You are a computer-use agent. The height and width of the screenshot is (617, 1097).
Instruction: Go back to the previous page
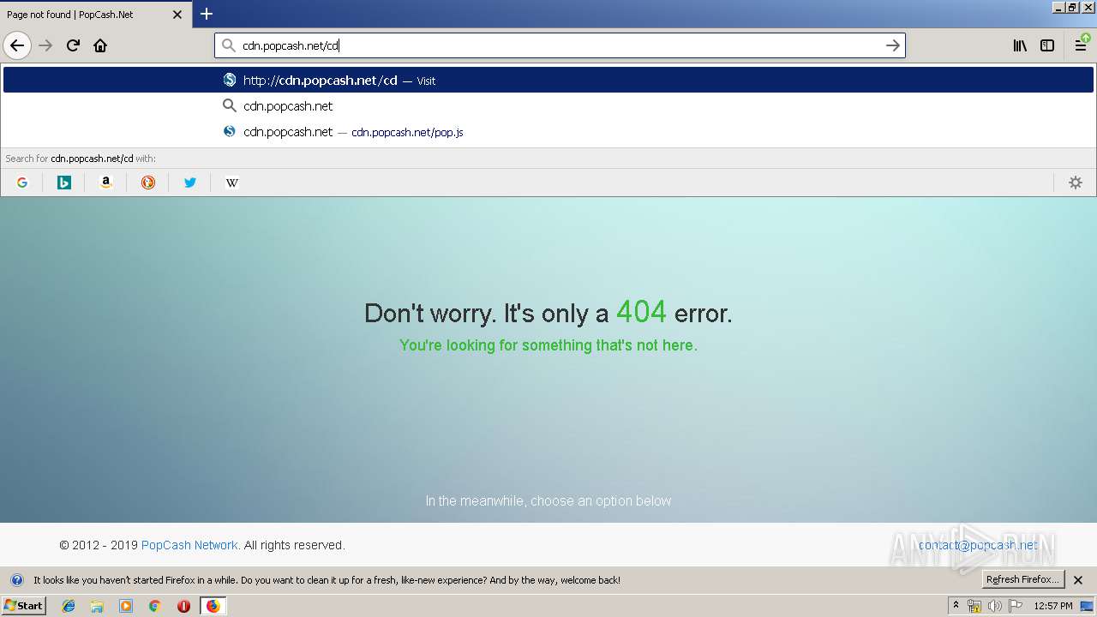(x=17, y=45)
